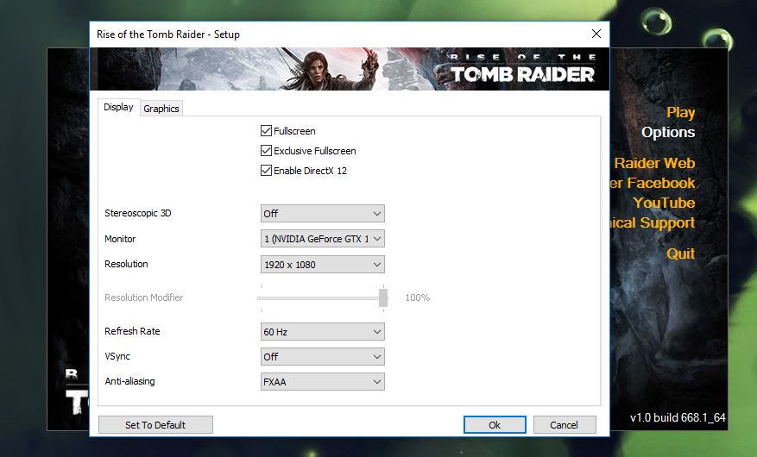This screenshot has height=457, width=757.
Task: Open the Anti-aliasing FXAA dropdown
Action: (x=323, y=382)
